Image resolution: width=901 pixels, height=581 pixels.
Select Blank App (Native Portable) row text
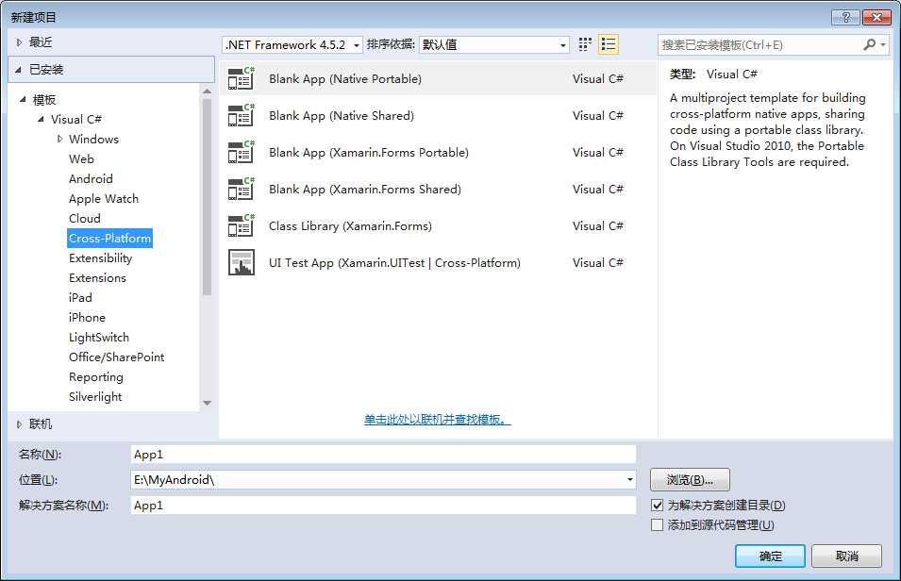[345, 78]
